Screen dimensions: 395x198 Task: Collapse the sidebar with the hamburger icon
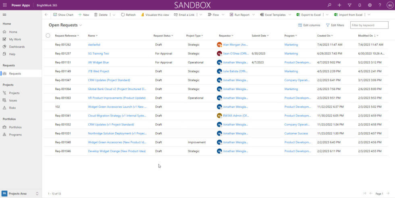tap(4, 15)
